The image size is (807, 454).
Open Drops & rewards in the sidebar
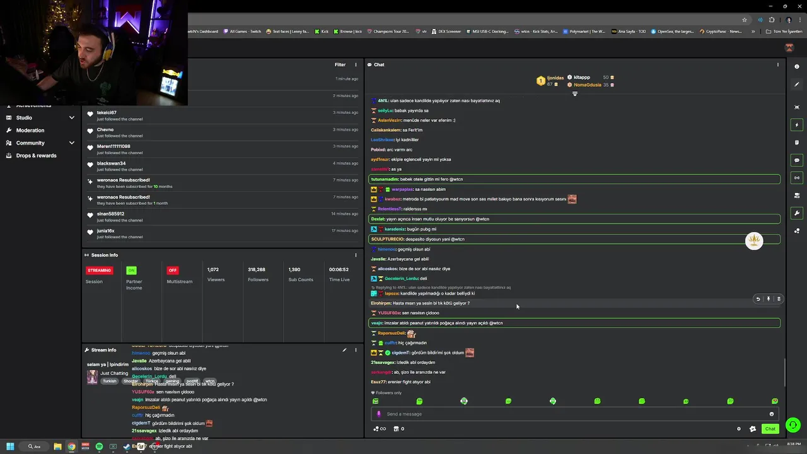click(36, 155)
